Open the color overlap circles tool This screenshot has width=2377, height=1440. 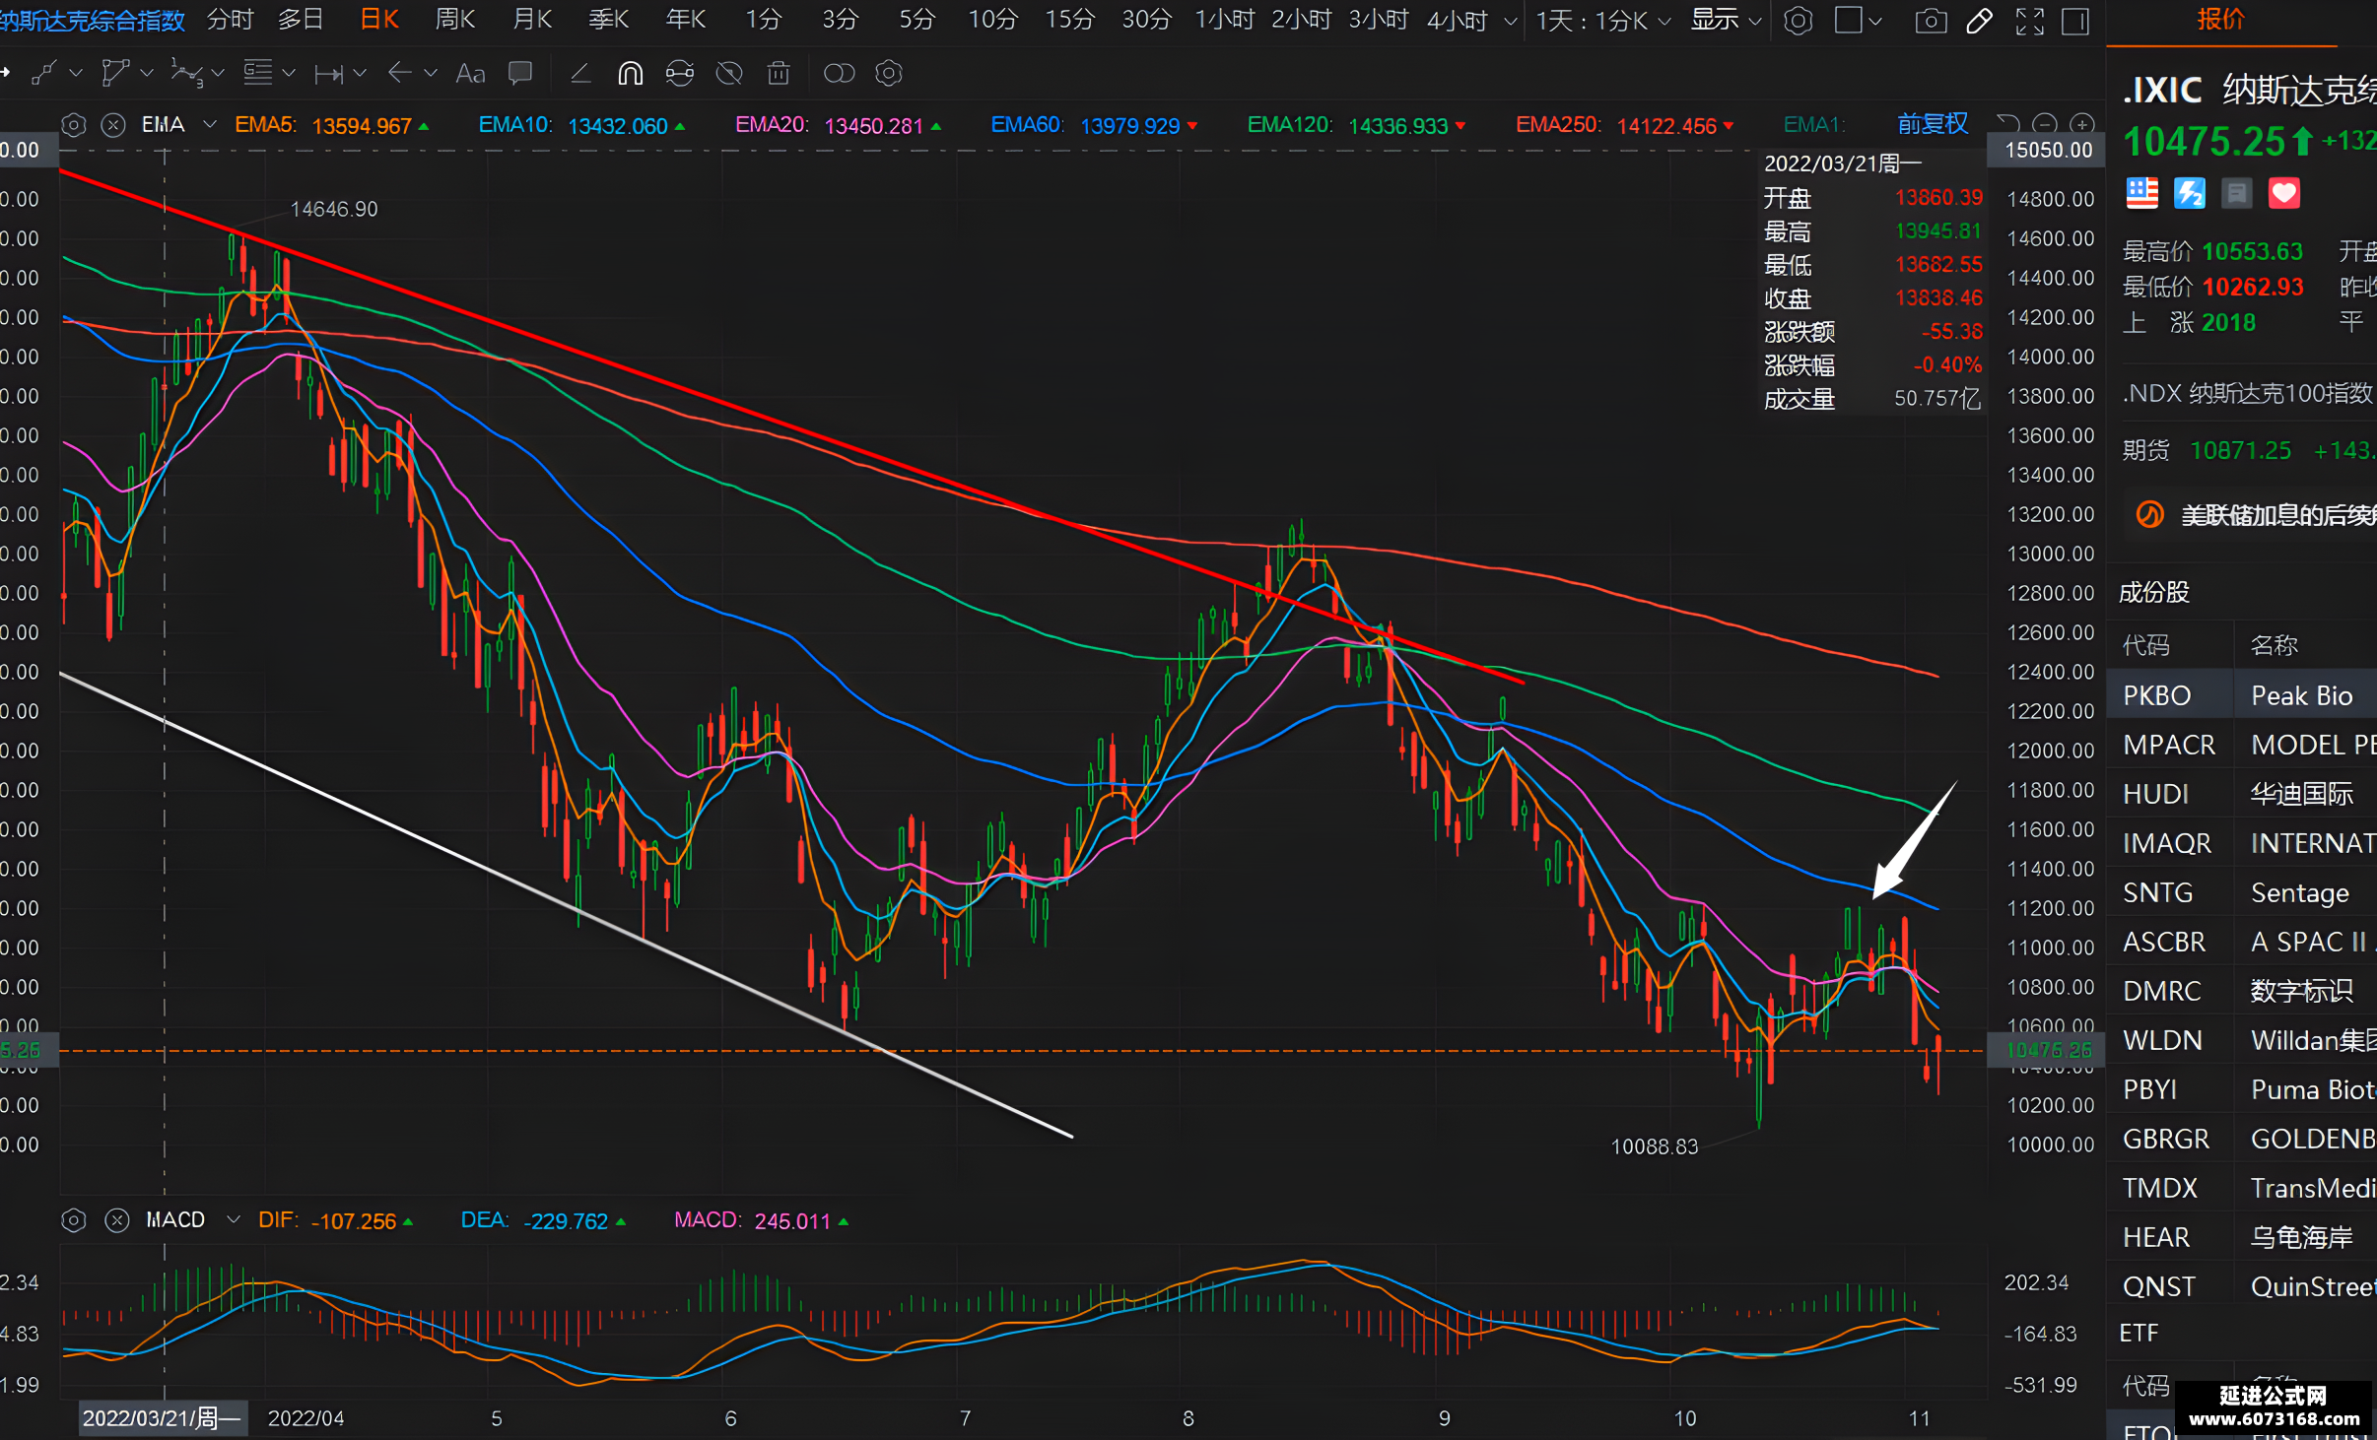click(x=839, y=73)
